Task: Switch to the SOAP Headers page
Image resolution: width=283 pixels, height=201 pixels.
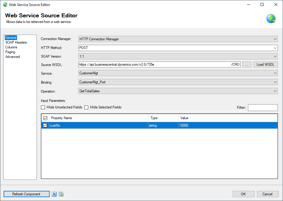Action: [16, 42]
